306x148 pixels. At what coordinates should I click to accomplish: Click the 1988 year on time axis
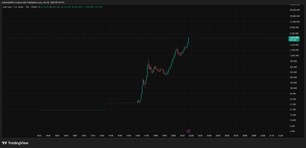click(x=155, y=136)
